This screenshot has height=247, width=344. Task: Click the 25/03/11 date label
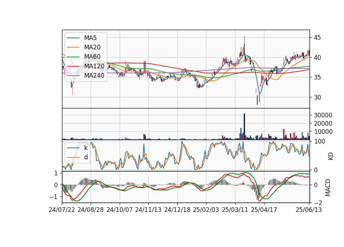point(235,210)
